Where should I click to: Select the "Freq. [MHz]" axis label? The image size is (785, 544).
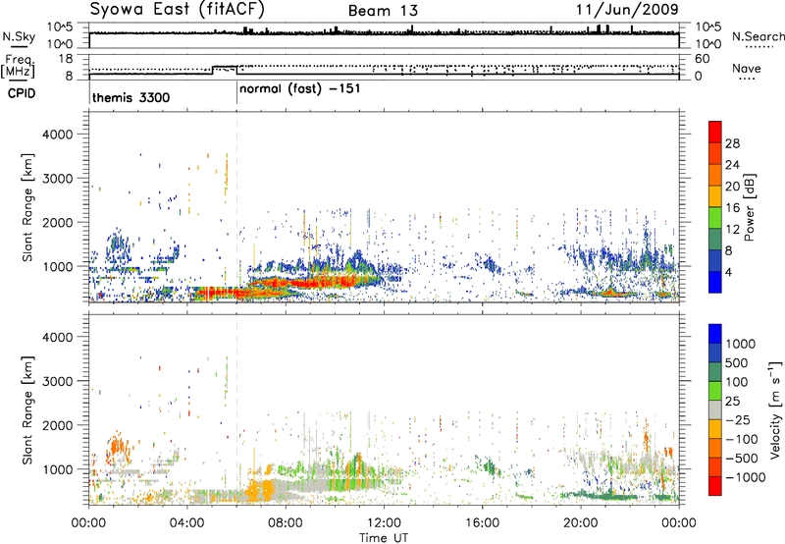click(x=18, y=67)
